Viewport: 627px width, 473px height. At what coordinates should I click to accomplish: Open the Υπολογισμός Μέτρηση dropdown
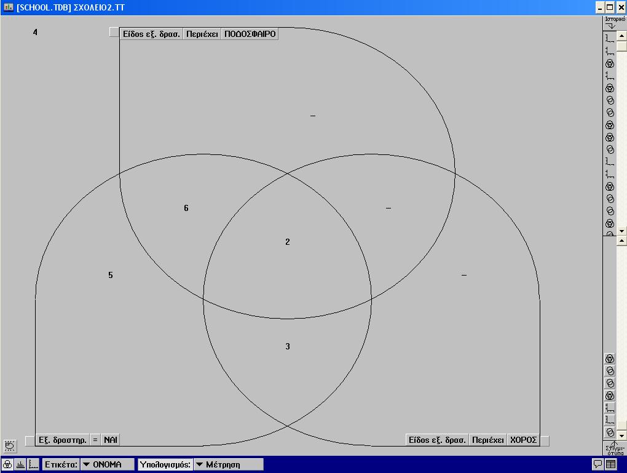pos(228,464)
